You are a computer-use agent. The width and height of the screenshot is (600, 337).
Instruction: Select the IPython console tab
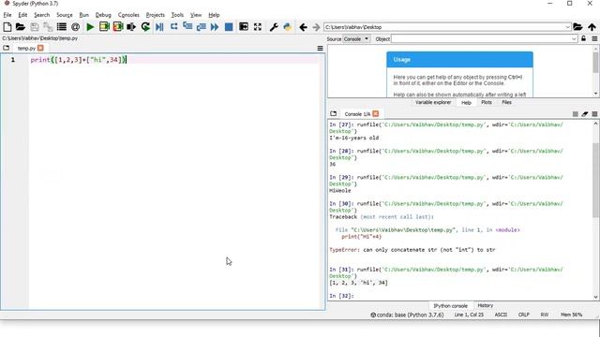point(450,306)
